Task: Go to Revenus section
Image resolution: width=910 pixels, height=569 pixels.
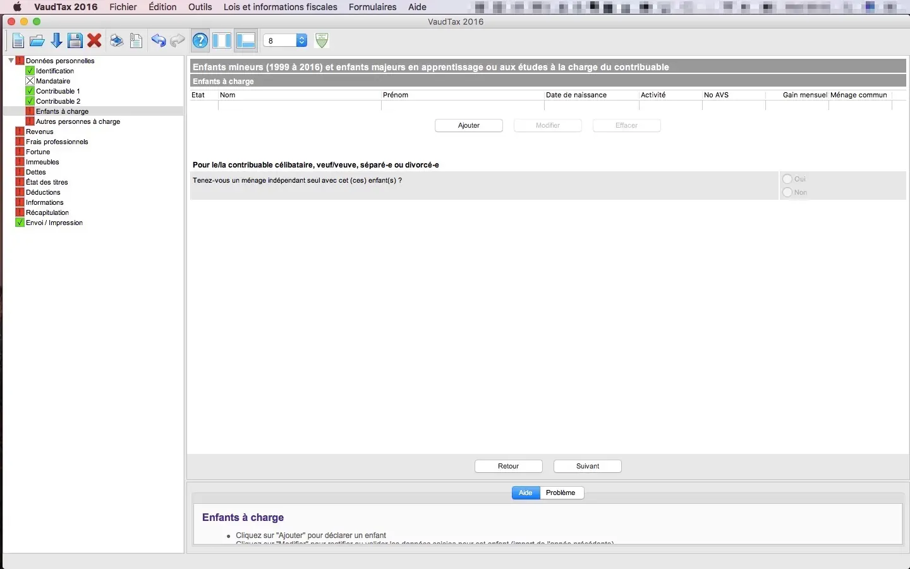Action: (40, 132)
